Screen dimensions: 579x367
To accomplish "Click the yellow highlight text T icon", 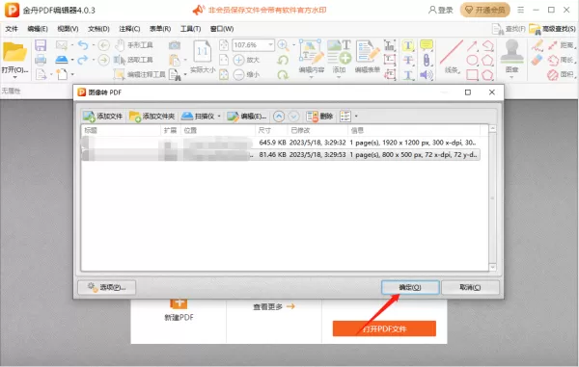I will 408,45.
